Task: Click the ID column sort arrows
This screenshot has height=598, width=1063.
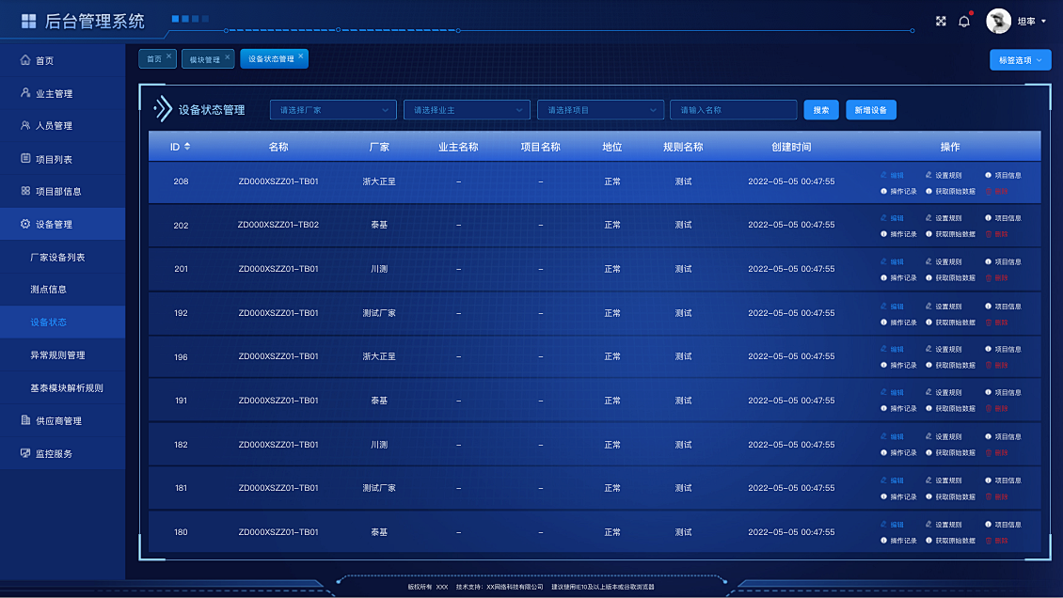Action: pos(187,147)
